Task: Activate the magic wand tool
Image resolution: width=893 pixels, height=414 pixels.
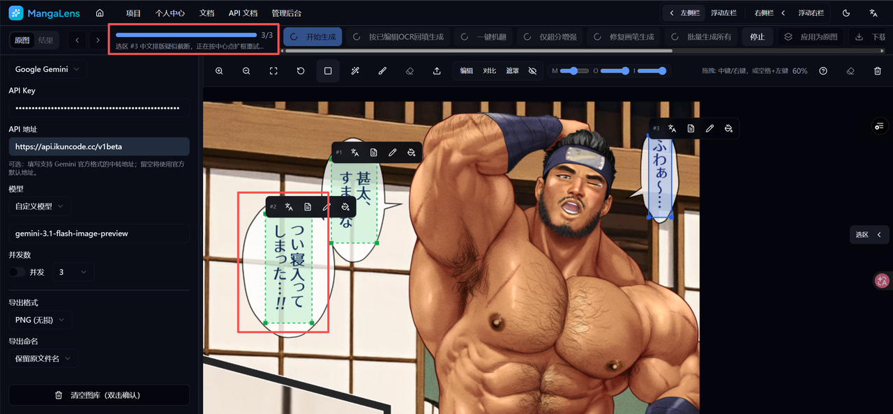Action: click(355, 71)
